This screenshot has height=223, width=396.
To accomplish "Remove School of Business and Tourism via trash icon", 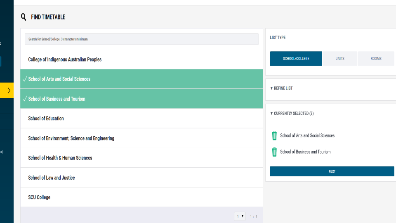I will (274, 152).
